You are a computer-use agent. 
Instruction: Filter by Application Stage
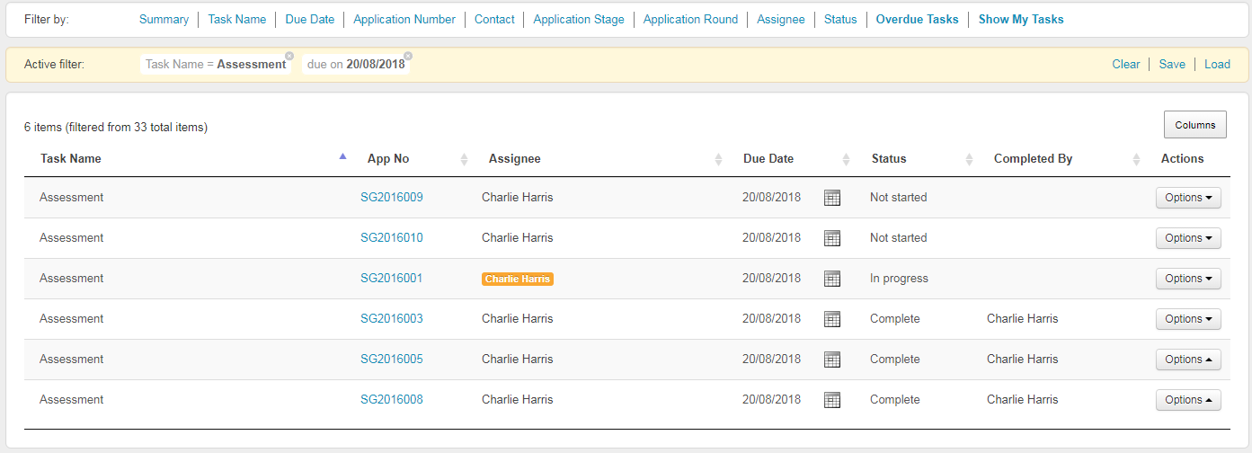click(x=579, y=19)
